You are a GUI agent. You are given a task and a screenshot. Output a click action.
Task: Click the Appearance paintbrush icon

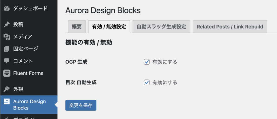click(x=7, y=89)
